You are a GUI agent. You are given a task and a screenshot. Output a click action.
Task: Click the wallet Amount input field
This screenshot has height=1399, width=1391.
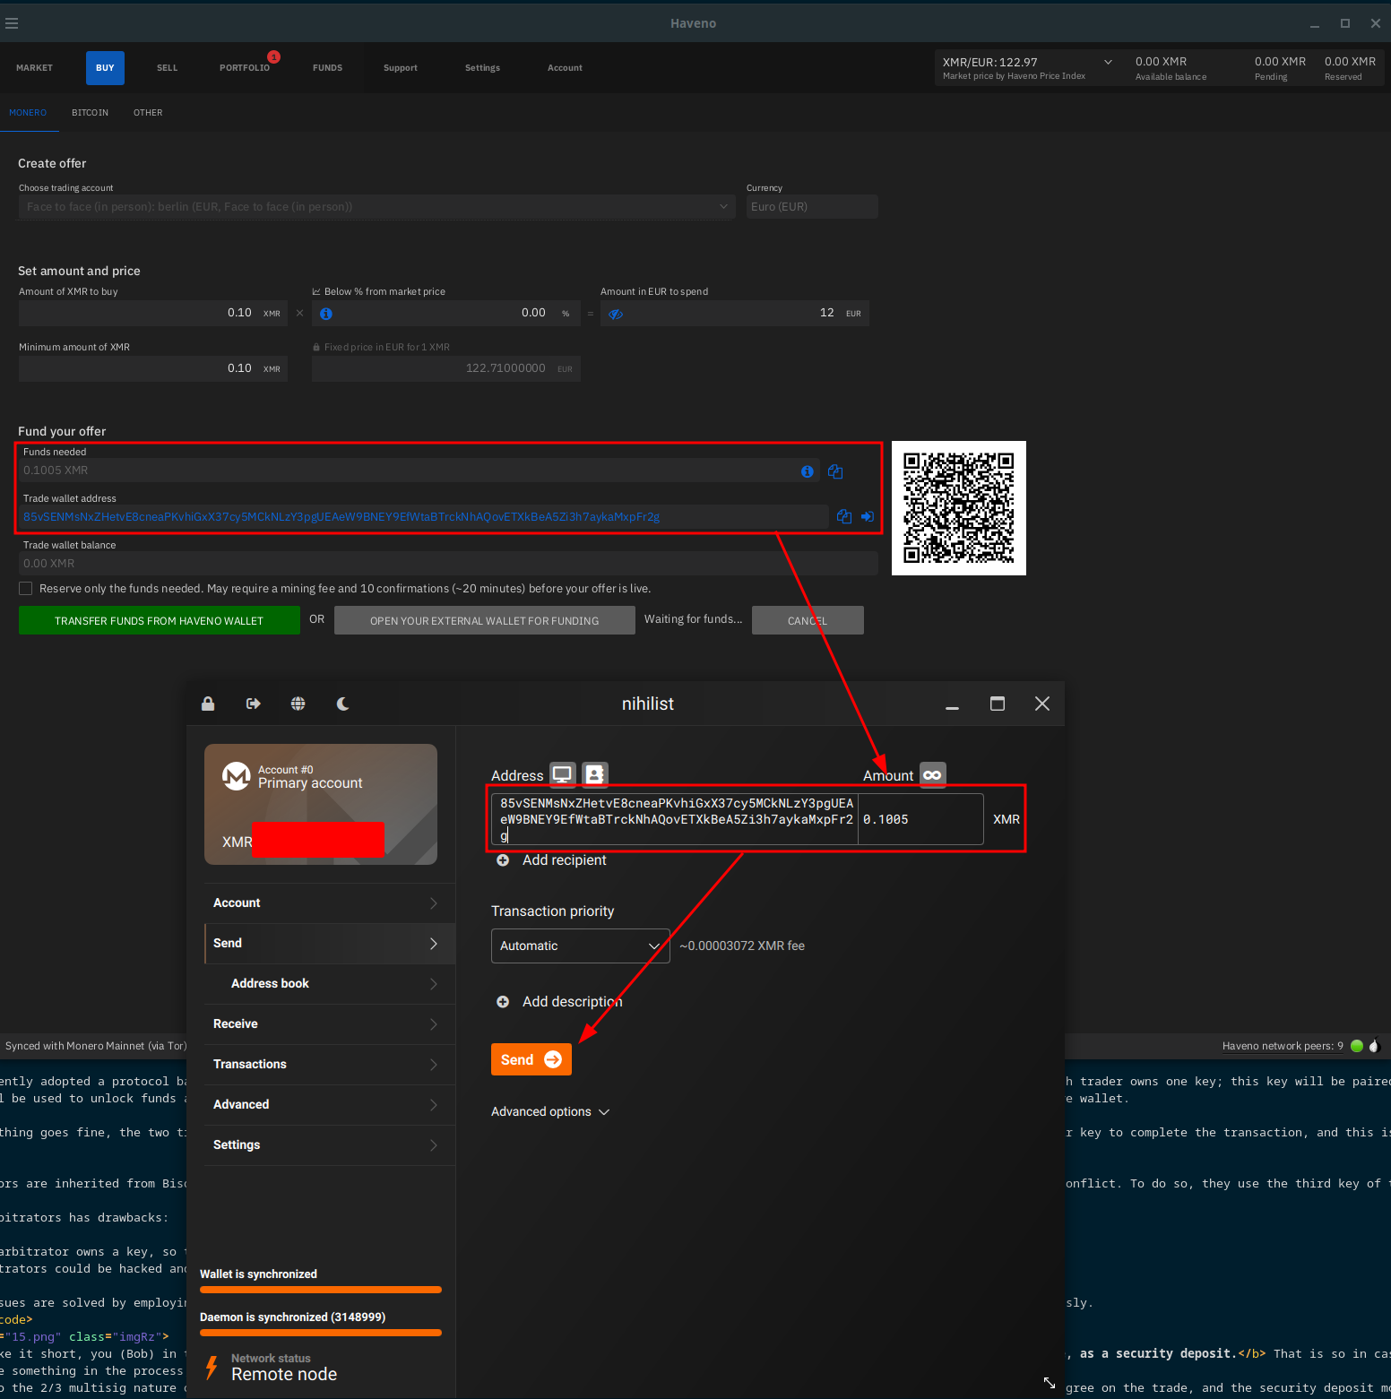[920, 819]
